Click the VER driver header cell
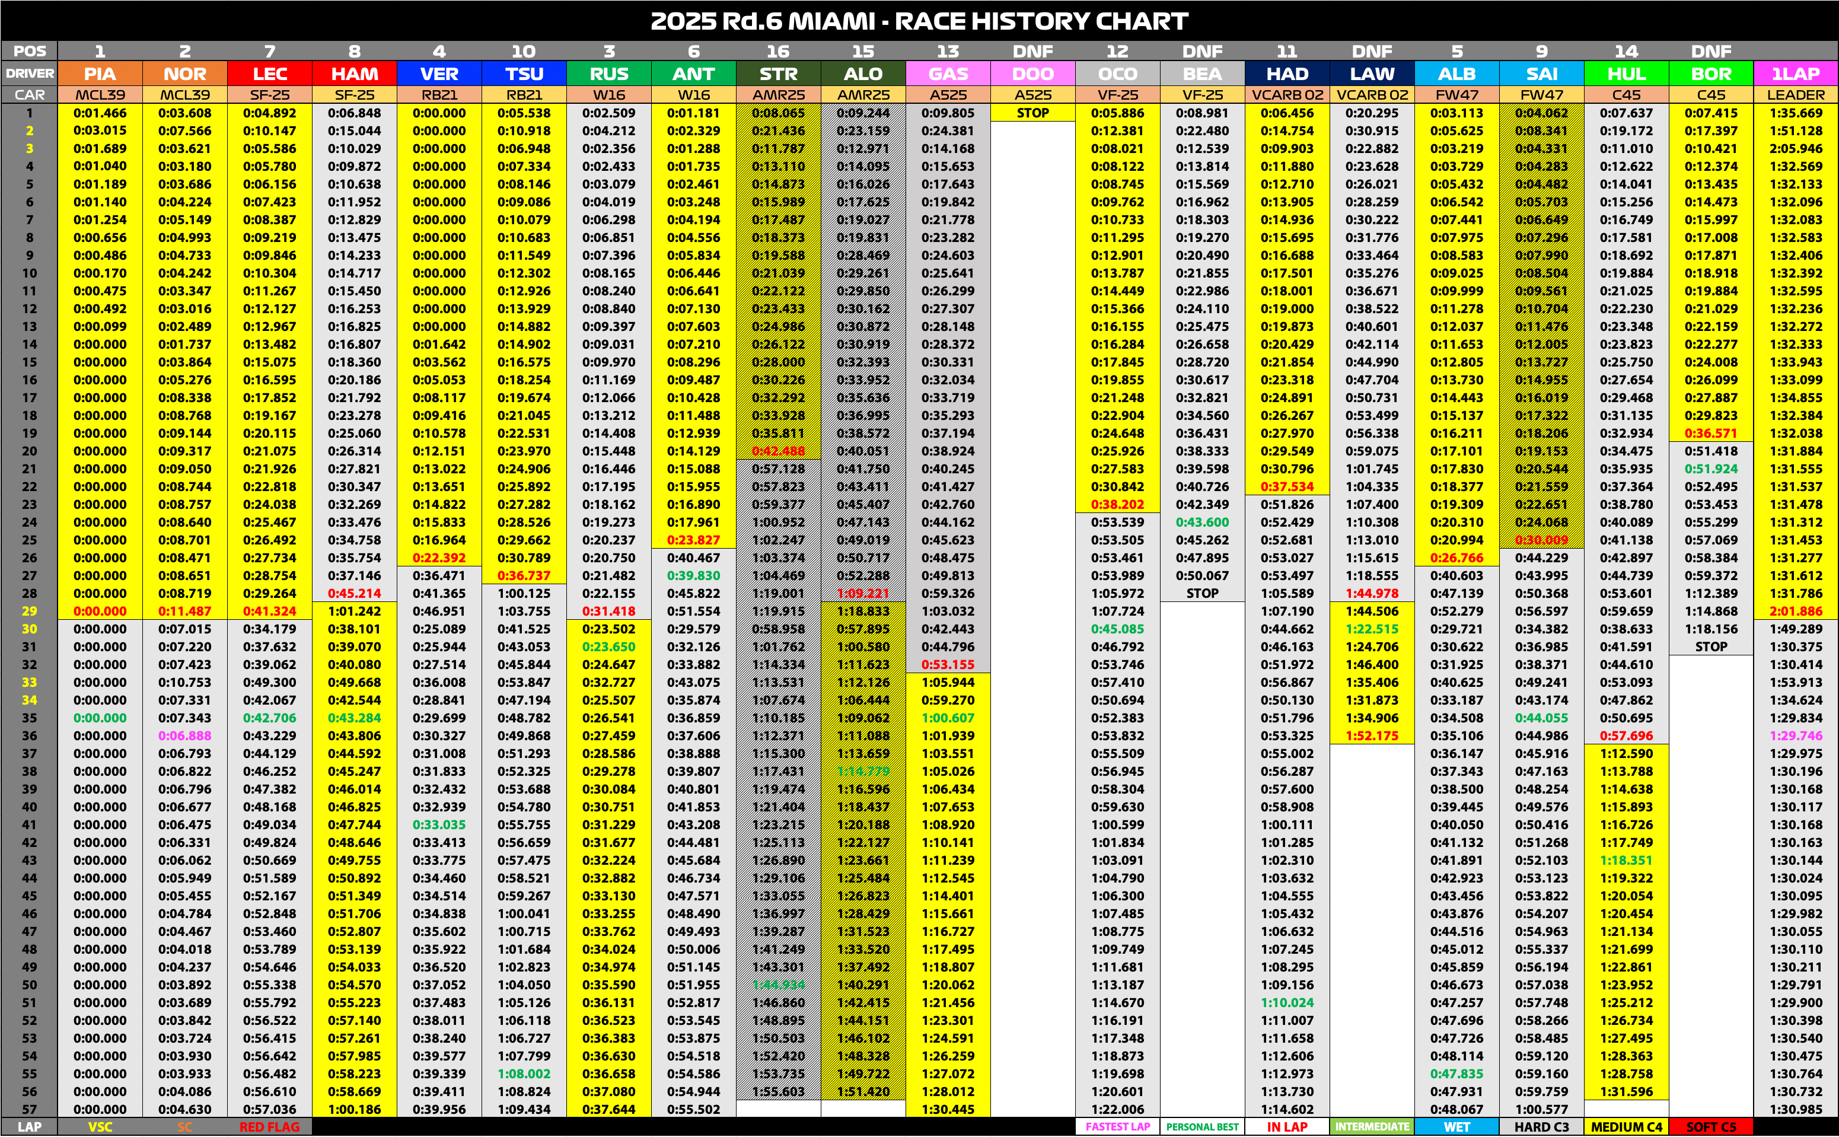Viewport: 1839px width, 1137px height. [439, 74]
